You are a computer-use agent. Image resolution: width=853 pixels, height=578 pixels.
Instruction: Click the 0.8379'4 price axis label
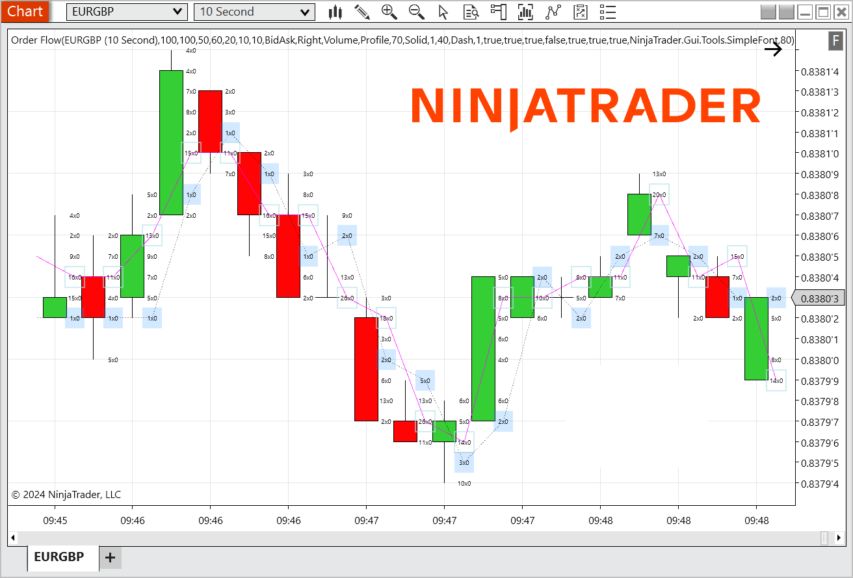(819, 484)
